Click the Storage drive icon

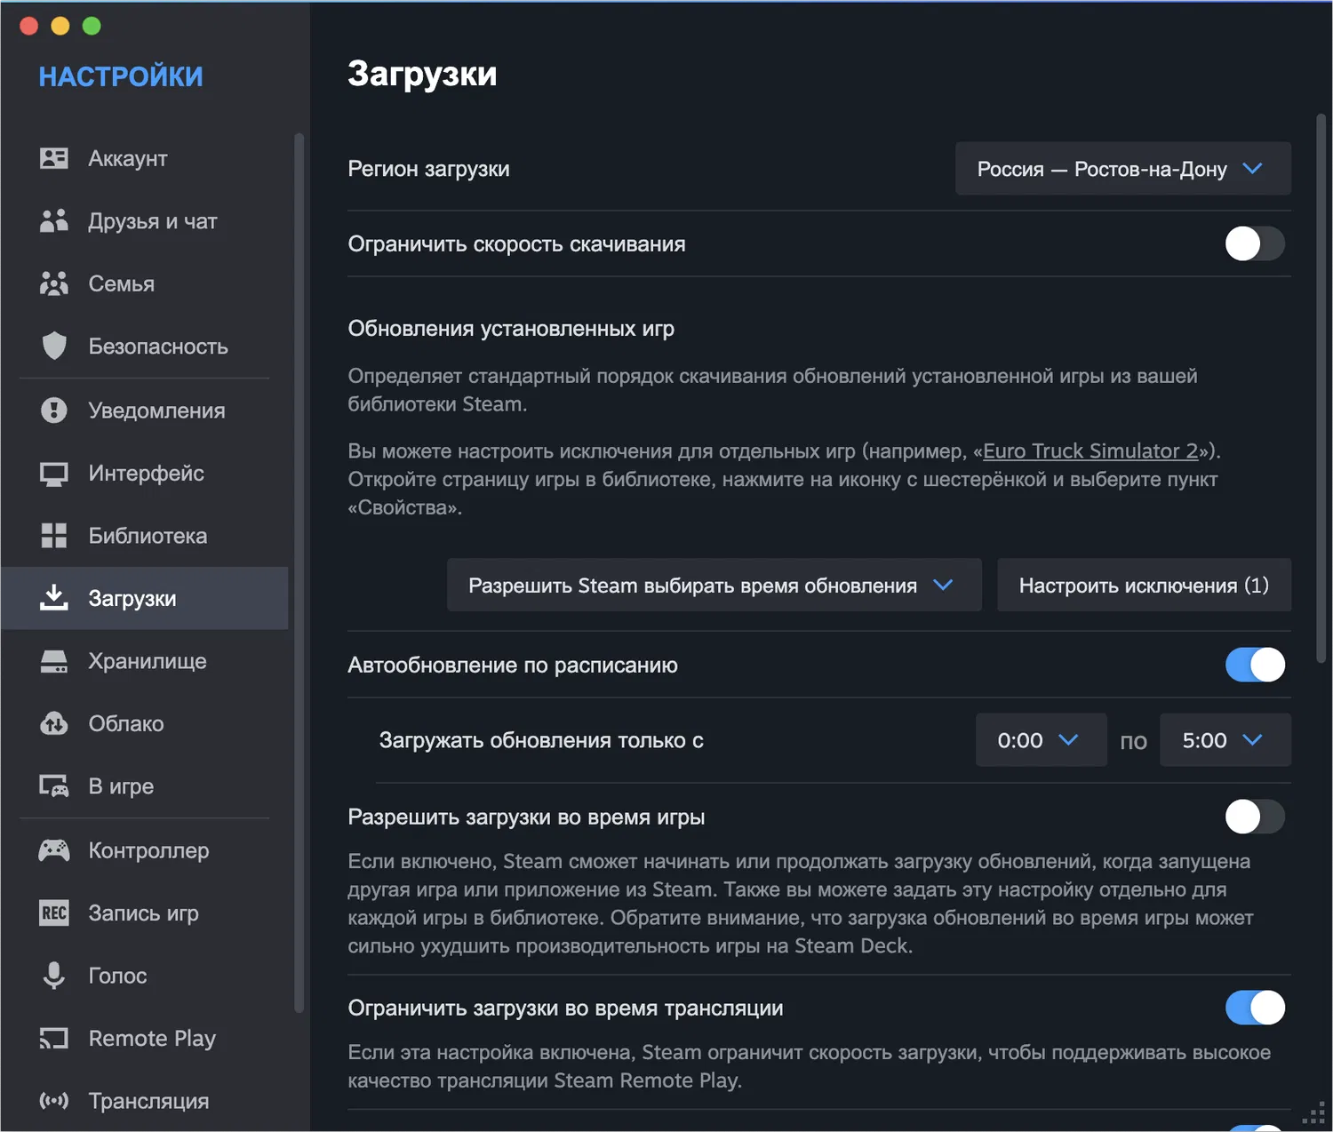[54, 661]
